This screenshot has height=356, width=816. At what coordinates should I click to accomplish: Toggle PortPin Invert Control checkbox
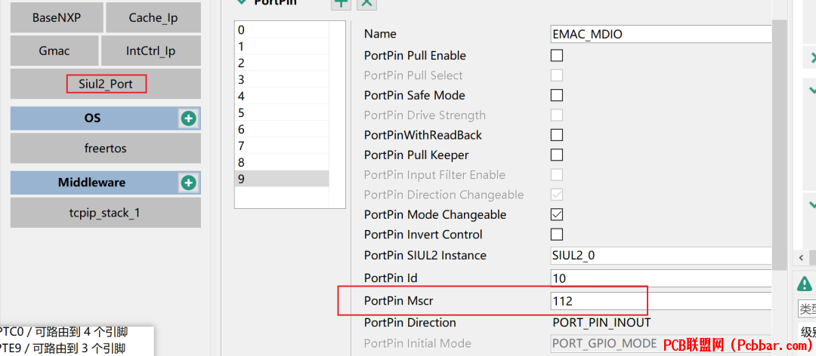point(557,234)
